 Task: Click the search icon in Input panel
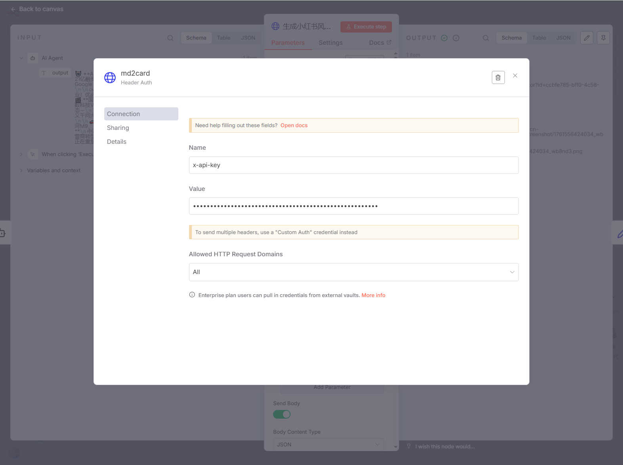pos(170,38)
